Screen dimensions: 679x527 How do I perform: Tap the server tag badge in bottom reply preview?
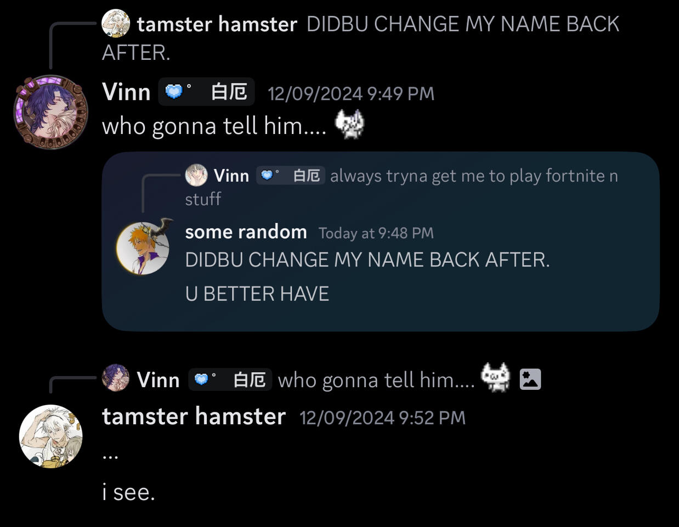[x=230, y=379]
